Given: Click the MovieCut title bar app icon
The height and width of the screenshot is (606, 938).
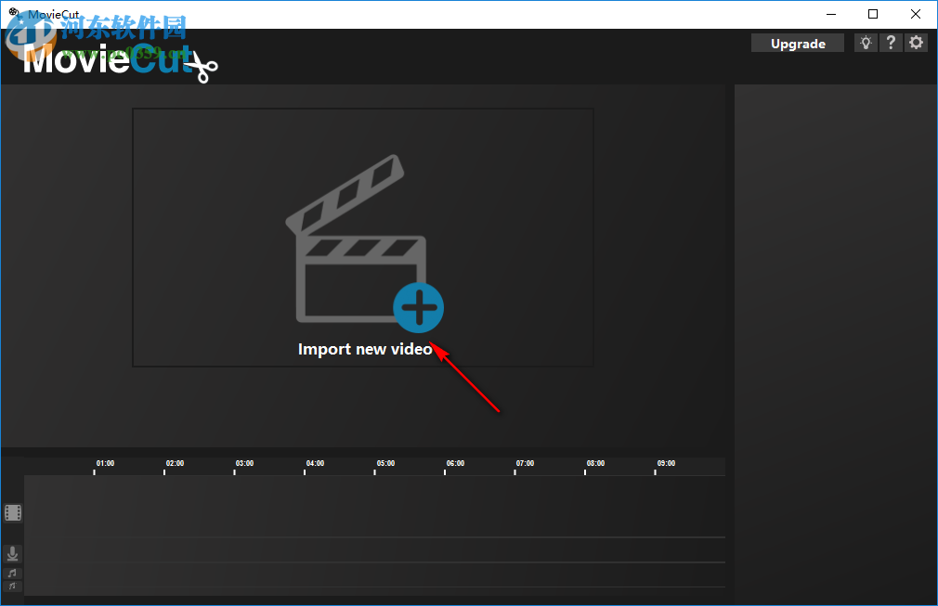Looking at the screenshot, I should pyautogui.click(x=14, y=13).
